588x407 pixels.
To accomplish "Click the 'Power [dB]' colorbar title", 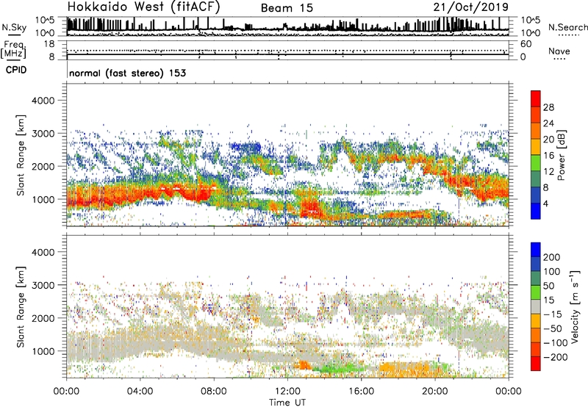I will pos(561,155).
